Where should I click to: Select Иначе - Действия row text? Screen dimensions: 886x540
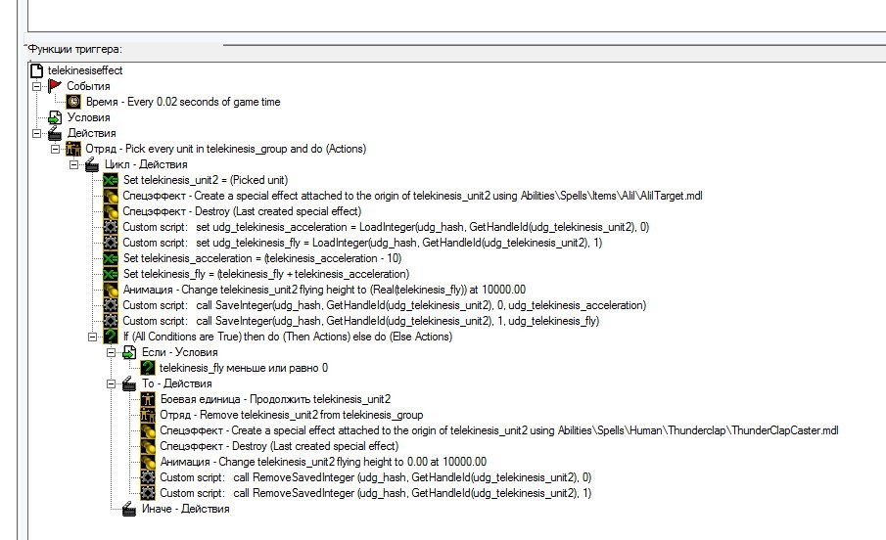(x=185, y=509)
